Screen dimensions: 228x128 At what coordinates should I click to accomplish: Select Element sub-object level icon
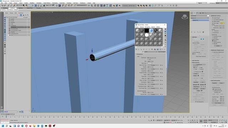pyautogui.click(x=203, y=39)
